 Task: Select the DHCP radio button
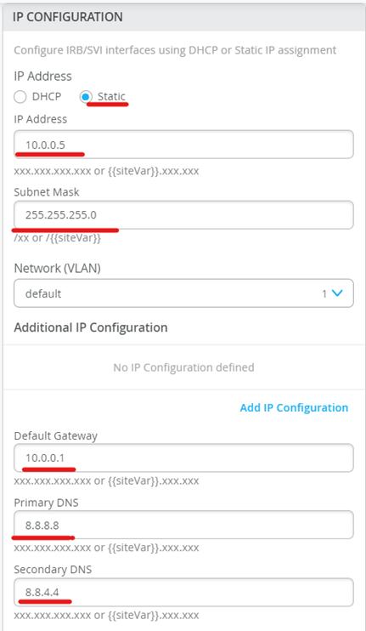20,97
